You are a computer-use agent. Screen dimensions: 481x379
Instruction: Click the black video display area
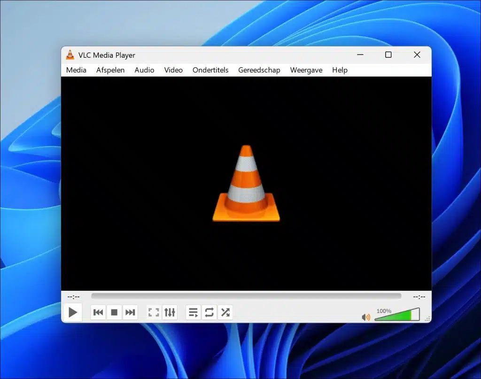(246, 183)
